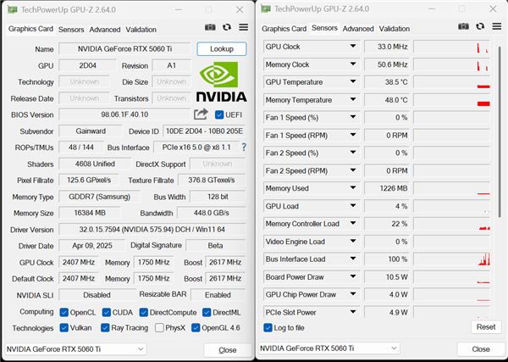Click the camera icon in the Sensors window

(464, 28)
